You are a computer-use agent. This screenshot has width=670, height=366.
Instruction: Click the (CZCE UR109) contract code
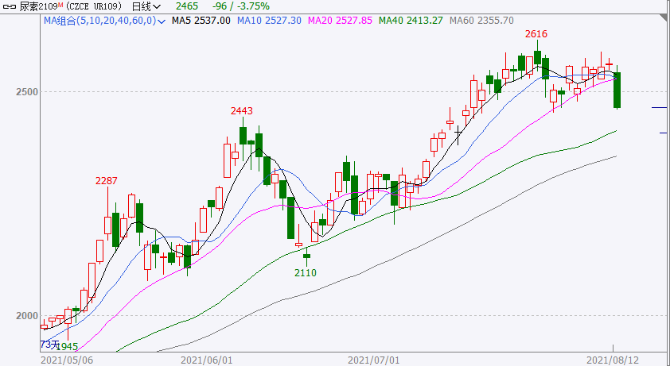point(94,6)
